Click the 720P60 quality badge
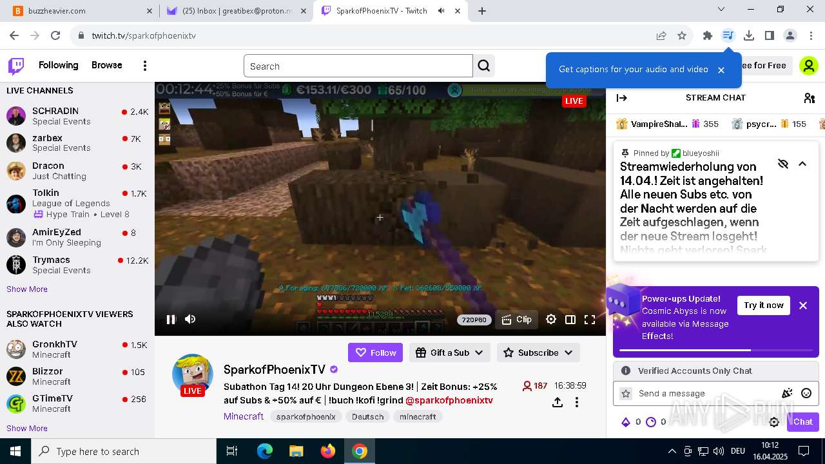 474,320
